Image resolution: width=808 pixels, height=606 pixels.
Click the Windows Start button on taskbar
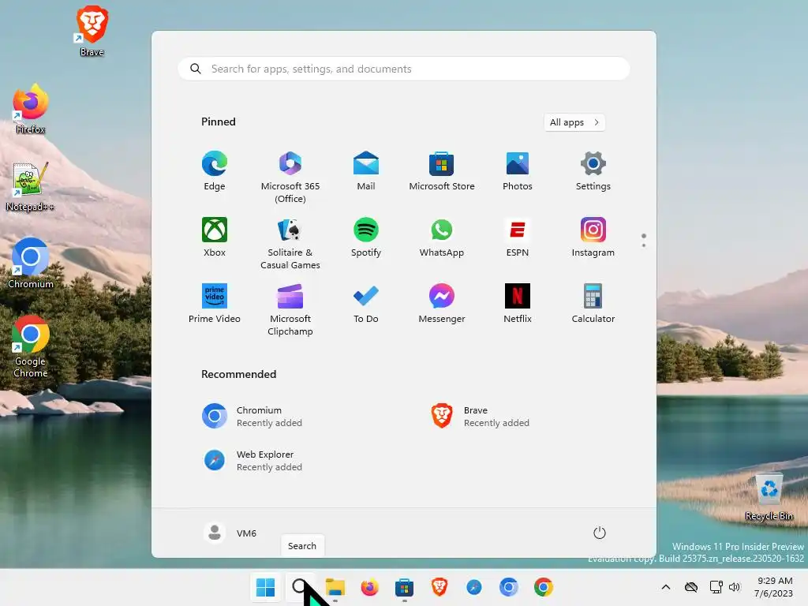pyautogui.click(x=265, y=587)
